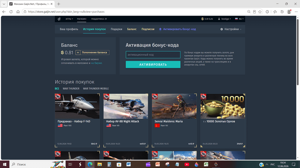The width and height of the screenshot is (300, 168).
Task: Open a new browser tab
Action: (x=59, y=4)
